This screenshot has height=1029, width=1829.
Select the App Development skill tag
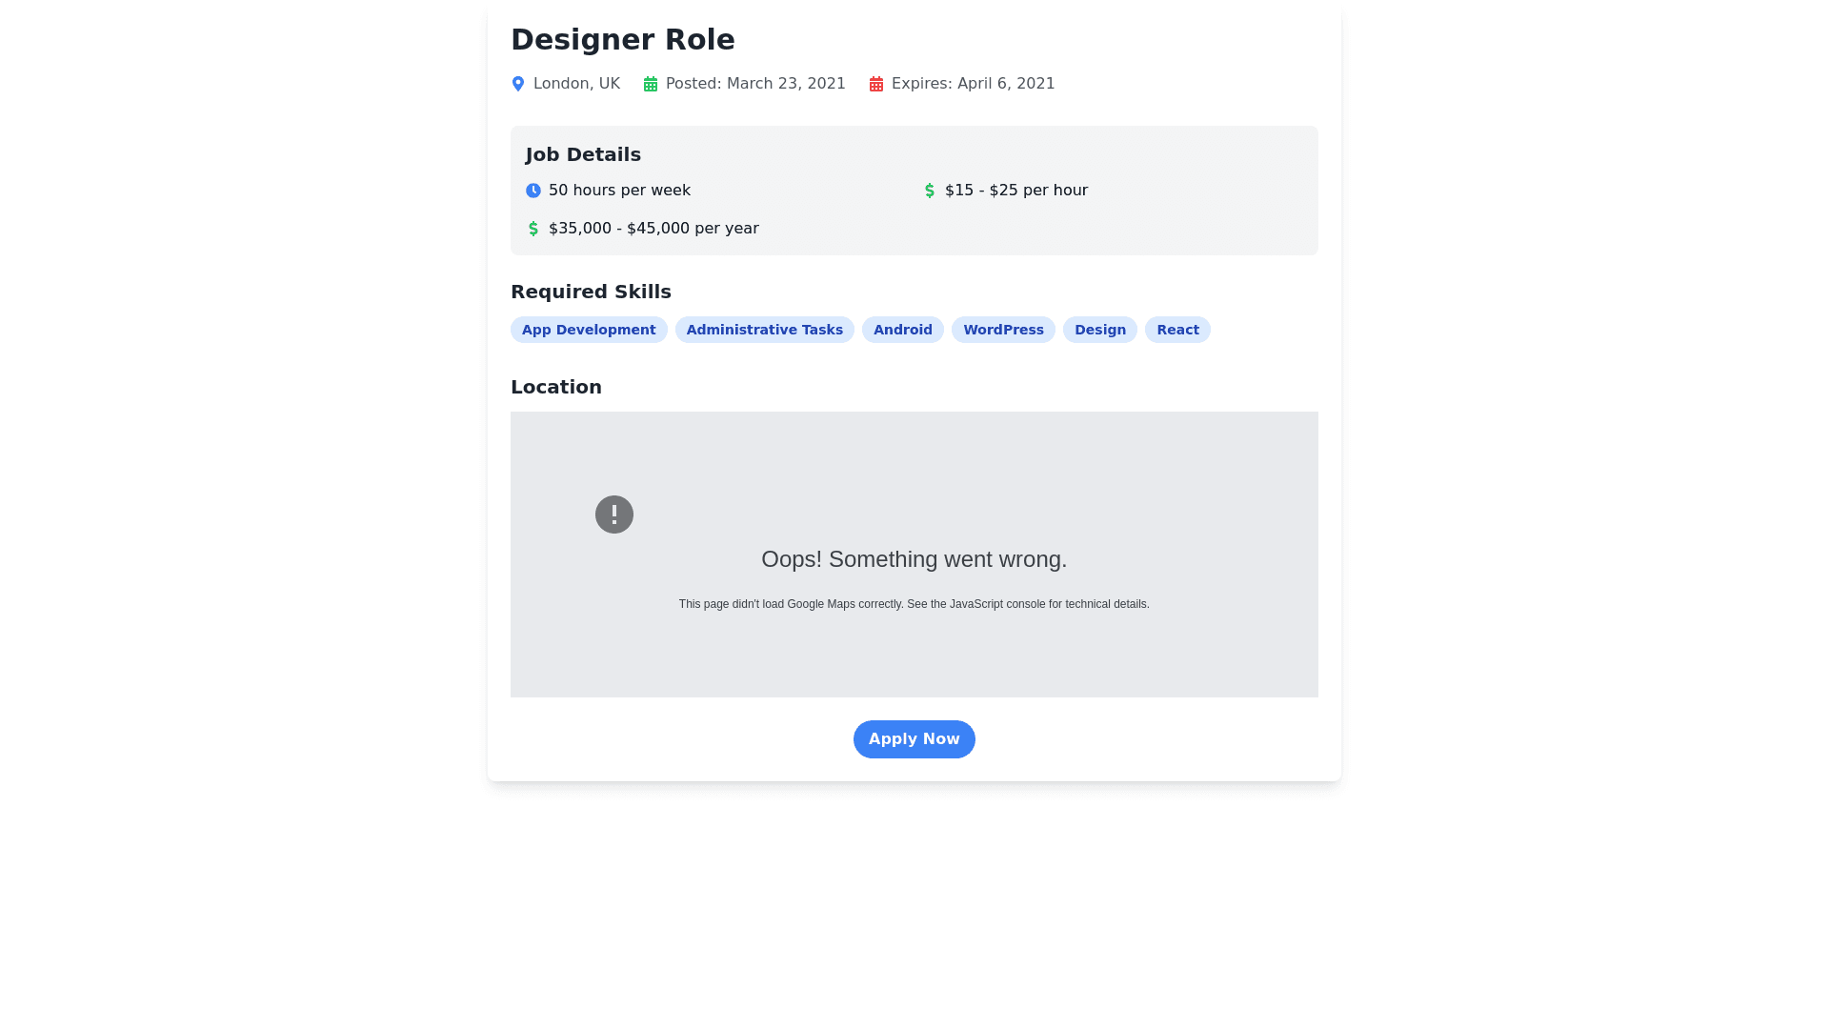(589, 330)
